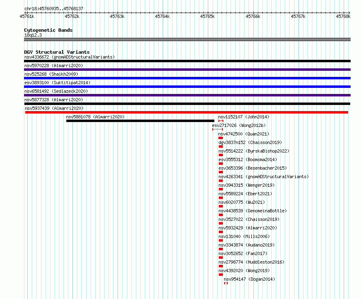The height and width of the screenshot is (299, 362).
Task: Click the chr18:45760935..45768137 coordinate label
Action: click(x=54, y=9)
